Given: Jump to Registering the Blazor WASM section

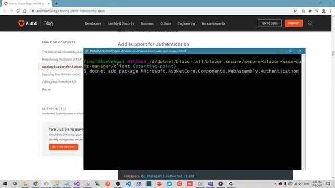Looking at the screenshot, I should [62, 59].
